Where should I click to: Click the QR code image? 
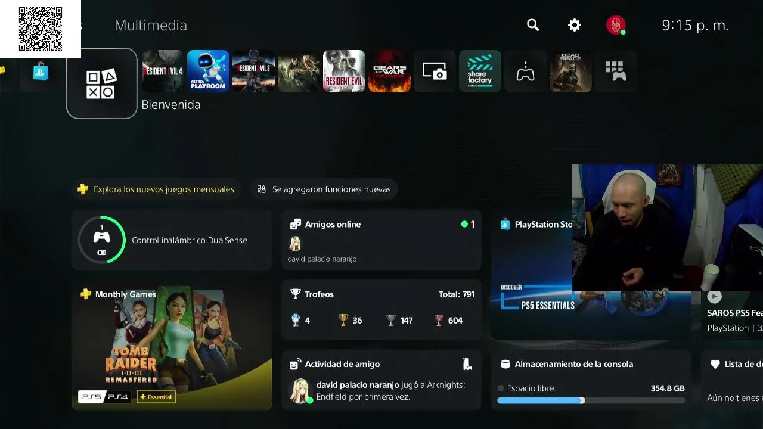point(41,29)
